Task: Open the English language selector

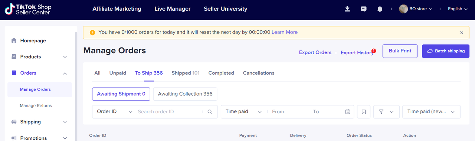Action: (x=458, y=9)
